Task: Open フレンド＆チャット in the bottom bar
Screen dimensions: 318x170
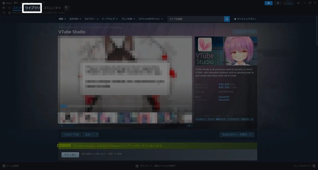Action: pyautogui.click(x=304, y=166)
